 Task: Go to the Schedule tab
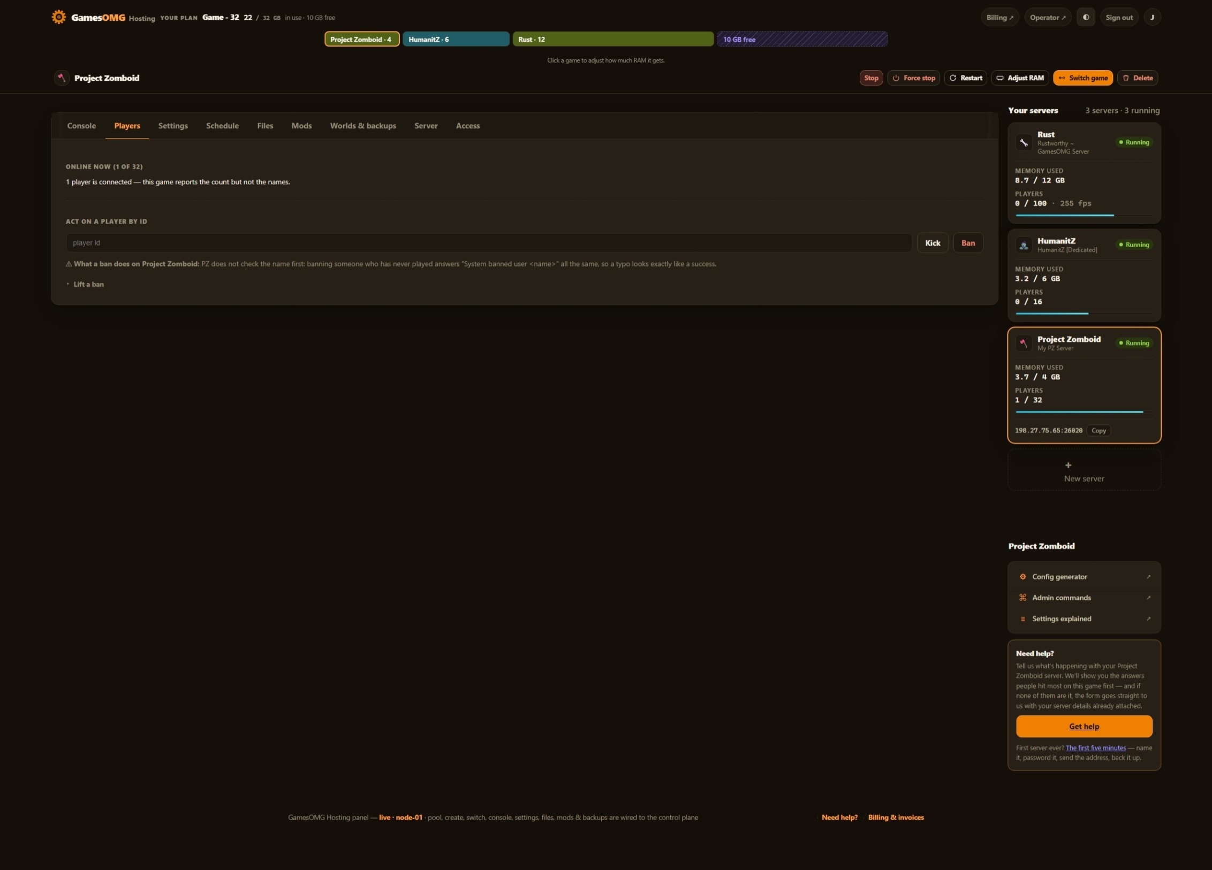(222, 126)
